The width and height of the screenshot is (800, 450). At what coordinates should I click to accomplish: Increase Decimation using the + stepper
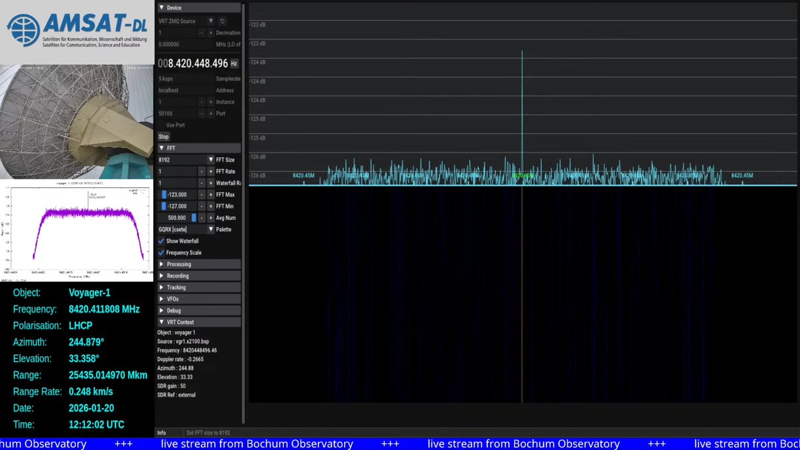click(x=210, y=33)
